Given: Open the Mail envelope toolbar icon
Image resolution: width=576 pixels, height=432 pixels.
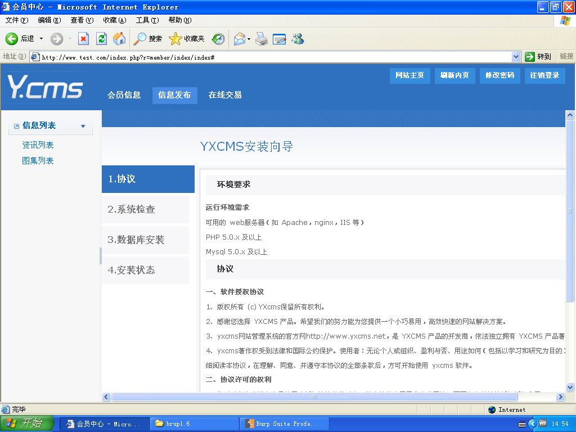Looking at the screenshot, I should [239, 39].
